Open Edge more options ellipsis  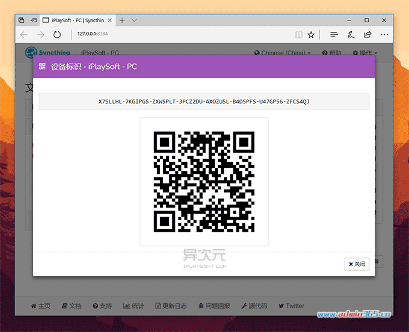(x=384, y=34)
